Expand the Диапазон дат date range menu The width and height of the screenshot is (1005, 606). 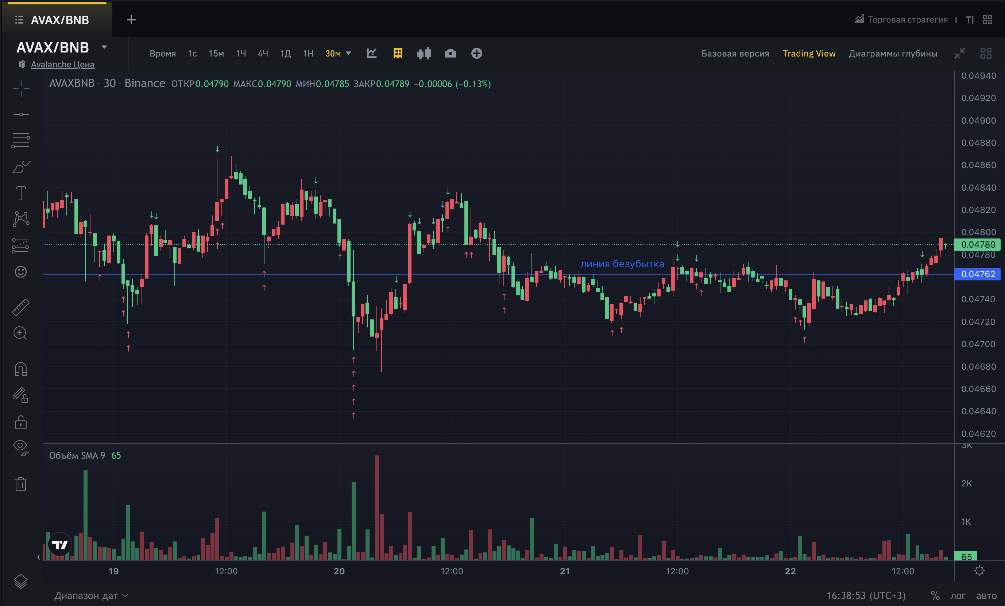coord(91,596)
